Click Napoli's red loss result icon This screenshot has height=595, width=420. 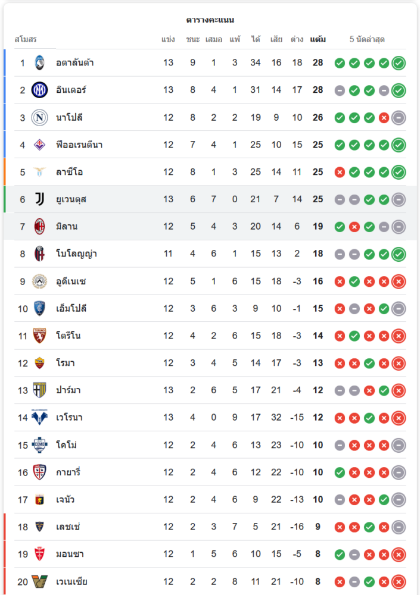click(384, 118)
